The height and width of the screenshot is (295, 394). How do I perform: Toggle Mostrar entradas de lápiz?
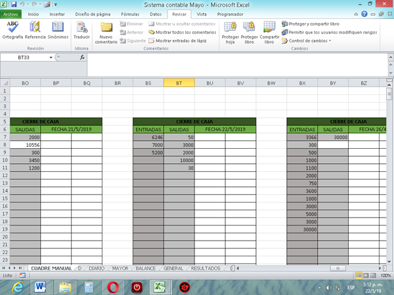(x=180, y=40)
